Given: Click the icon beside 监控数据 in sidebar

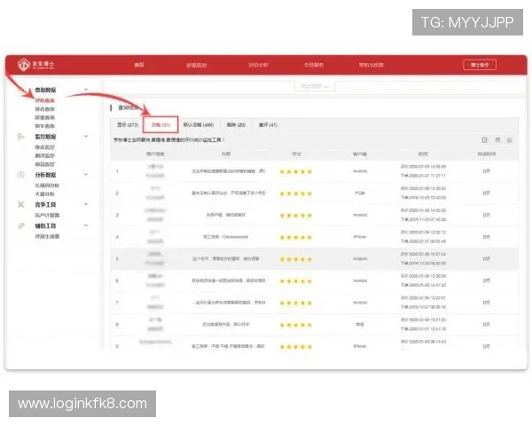Looking at the screenshot, I should 20,137.
